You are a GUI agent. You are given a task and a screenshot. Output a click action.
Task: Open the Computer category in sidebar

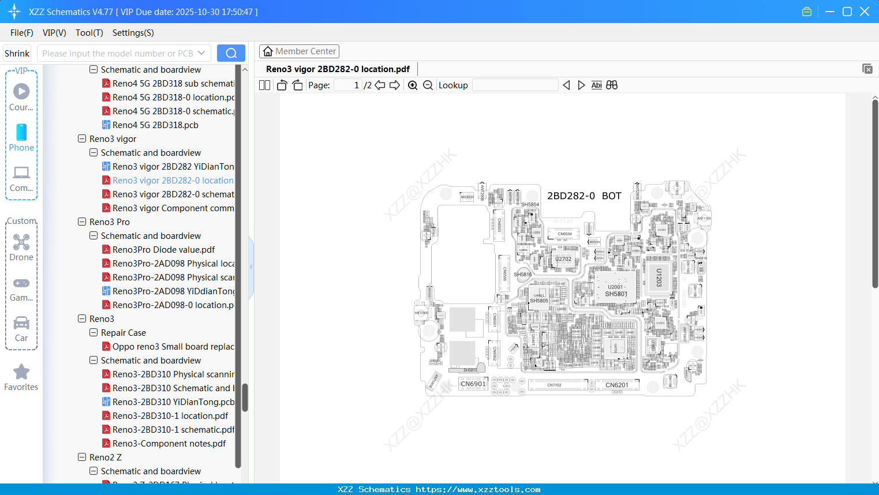[21, 179]
